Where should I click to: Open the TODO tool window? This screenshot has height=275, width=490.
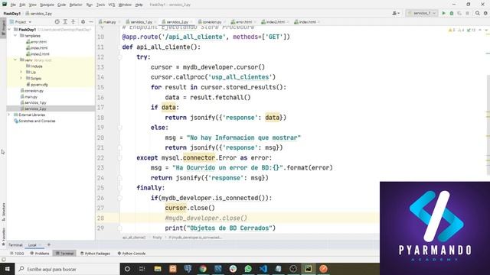(17, 254)
